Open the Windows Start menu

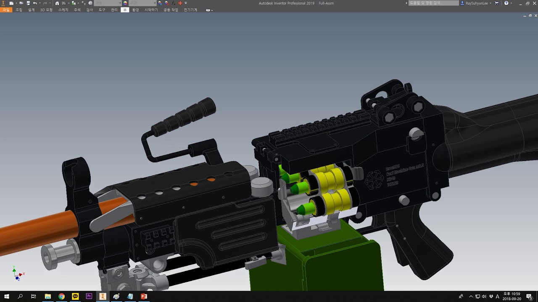7,297
